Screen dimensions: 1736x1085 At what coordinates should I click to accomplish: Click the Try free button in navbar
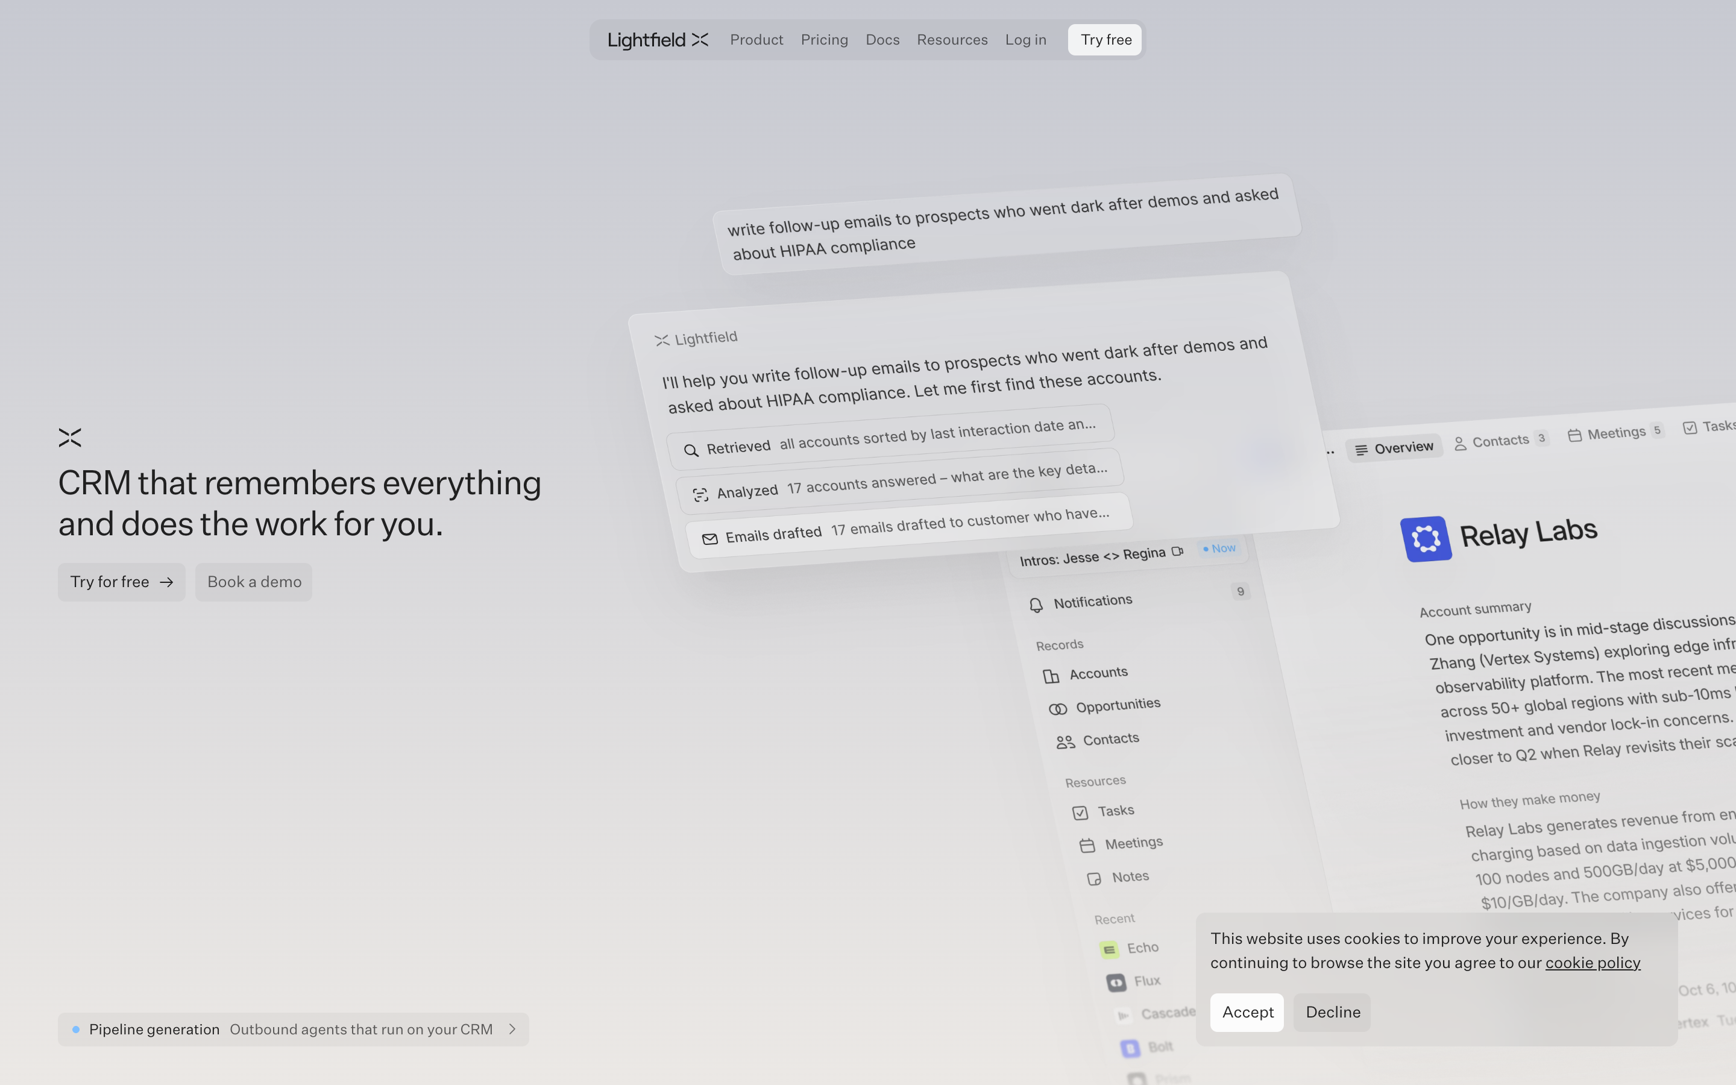point(1105,39)
